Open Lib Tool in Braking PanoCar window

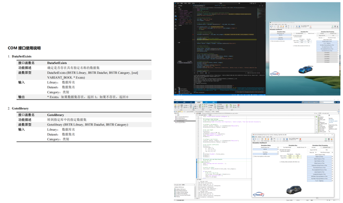pos(284,139)
